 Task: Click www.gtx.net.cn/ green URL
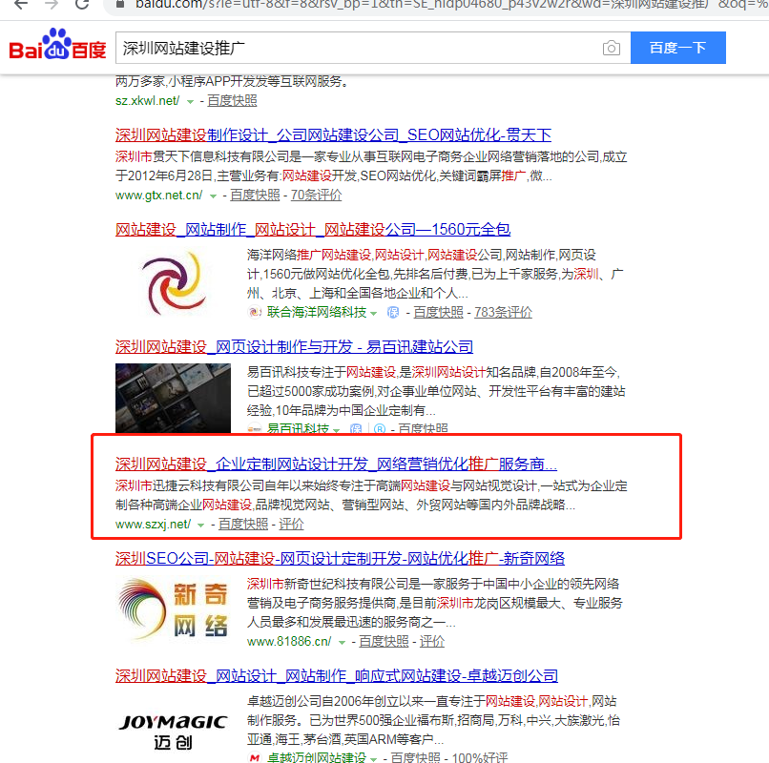tap(159, 196)
